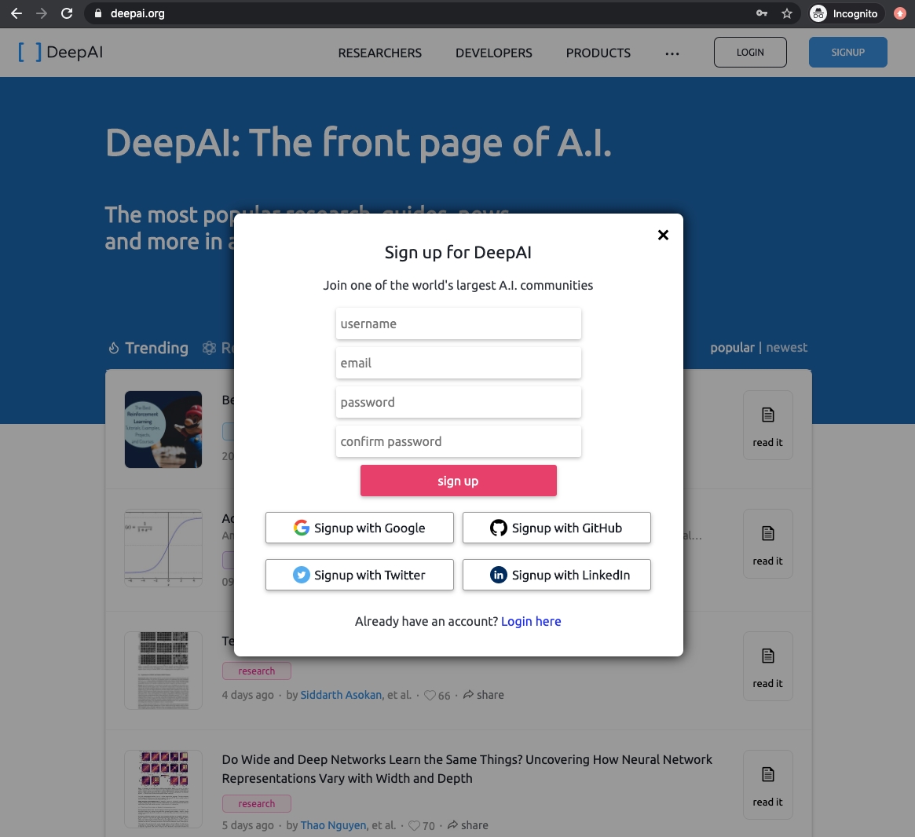Viewport: 915px width, 837px height.
Task: Like the Thao Nguyen paper with 70 hearts
Action: [x=414, y=825]
